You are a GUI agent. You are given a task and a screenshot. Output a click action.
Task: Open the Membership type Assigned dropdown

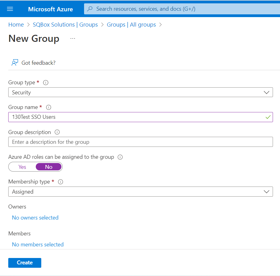point(141,192)
